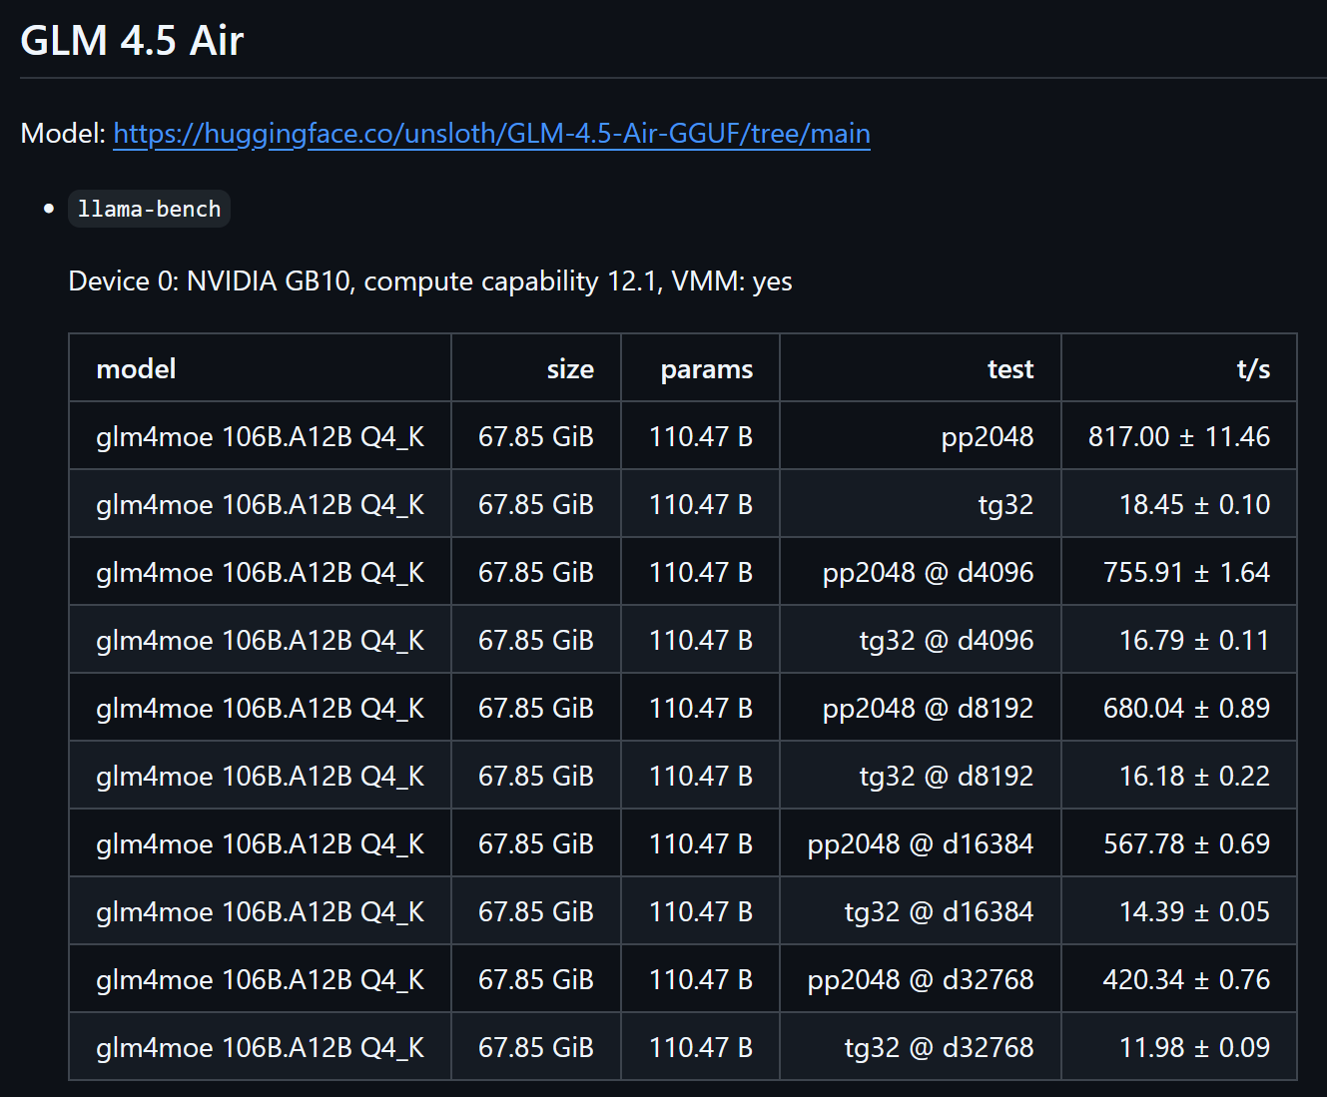1327x1097 pixels.
Task: Click the params column header
Action: point(706,369)
